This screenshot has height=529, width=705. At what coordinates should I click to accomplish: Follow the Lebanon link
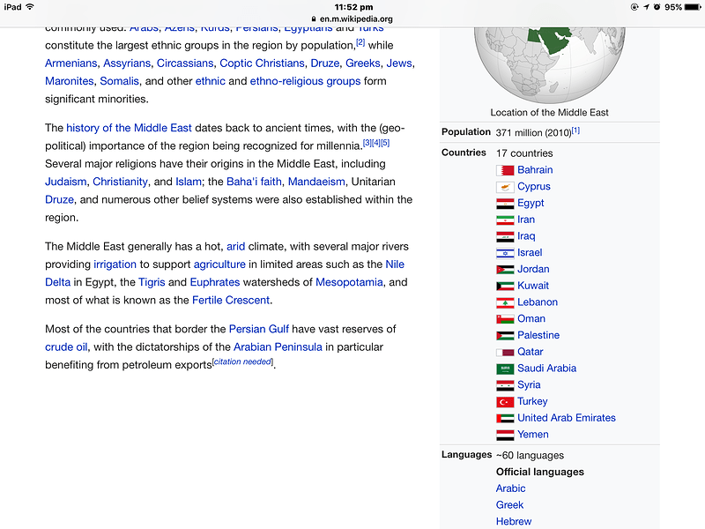pyautogui.click(x=538, y=302)
